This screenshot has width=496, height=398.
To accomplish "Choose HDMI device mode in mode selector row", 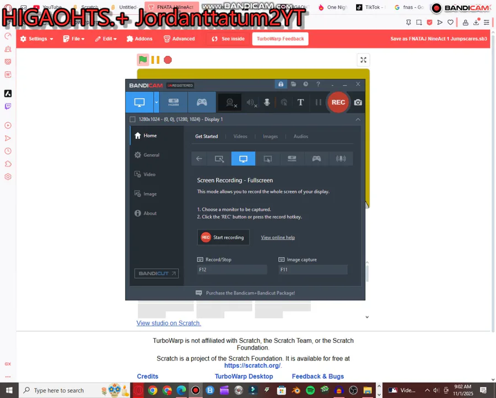I will click(292, 159).
